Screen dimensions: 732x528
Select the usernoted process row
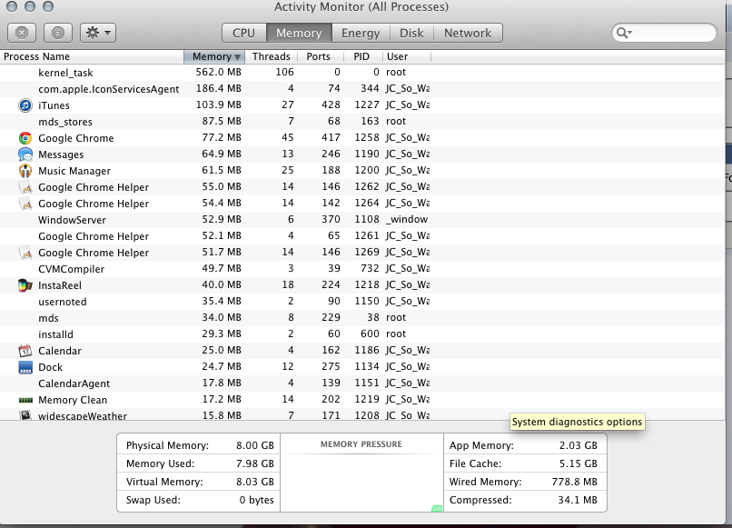tap(362, 302)
